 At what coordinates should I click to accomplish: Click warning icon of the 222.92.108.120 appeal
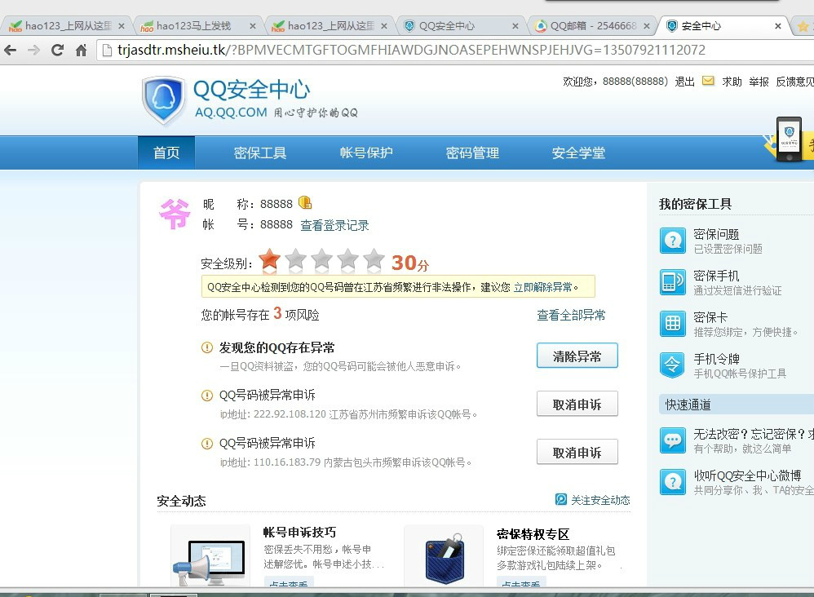207,396
